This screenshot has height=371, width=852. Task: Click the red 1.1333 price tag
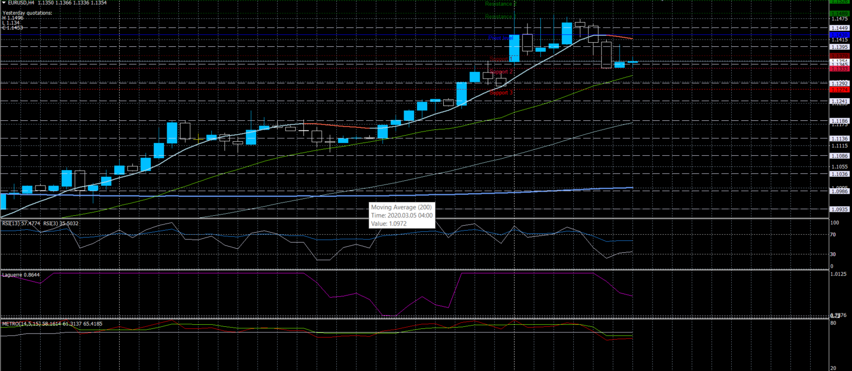[x=840, y=68]
